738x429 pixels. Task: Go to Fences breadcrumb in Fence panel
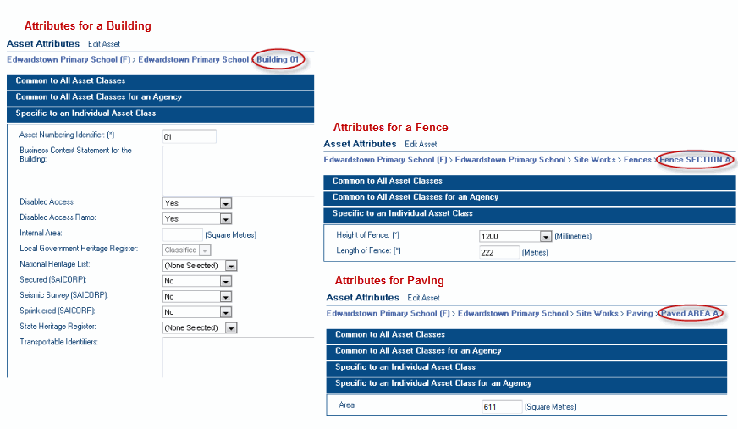637,160
